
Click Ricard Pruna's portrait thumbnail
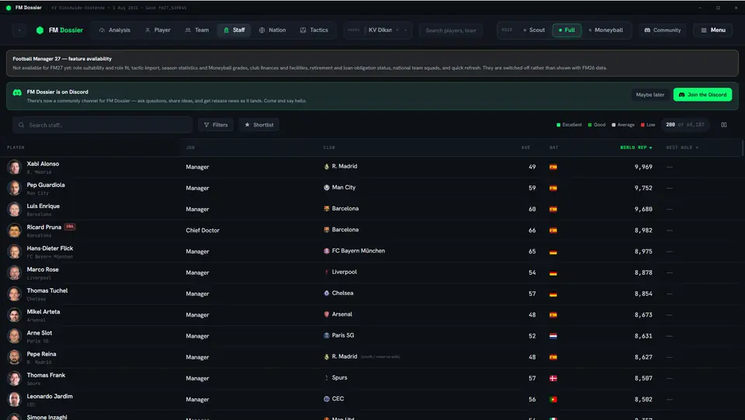coord(14,231)
